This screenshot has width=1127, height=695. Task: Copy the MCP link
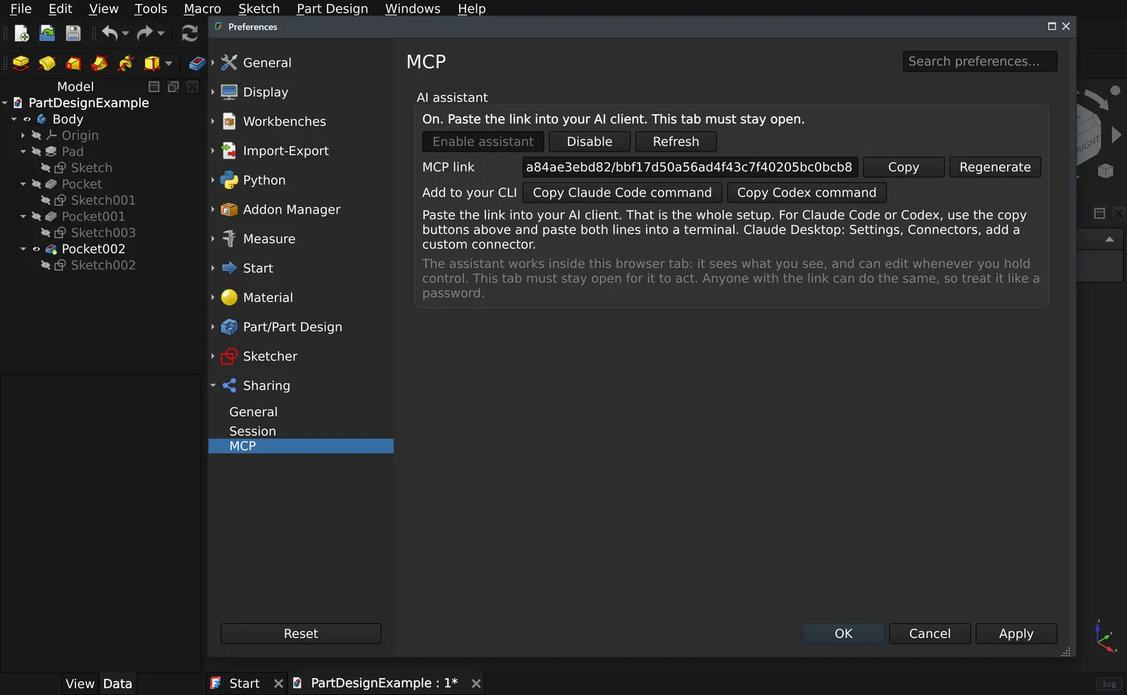click(903, 167)
